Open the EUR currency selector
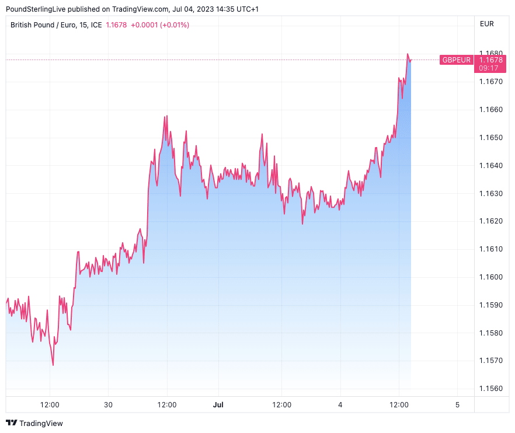 (486, 24)
